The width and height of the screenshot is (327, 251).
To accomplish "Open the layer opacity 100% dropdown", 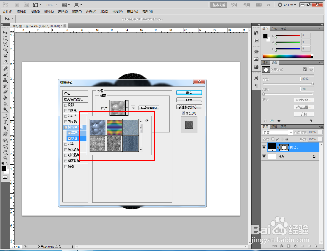I will (320, 132).
